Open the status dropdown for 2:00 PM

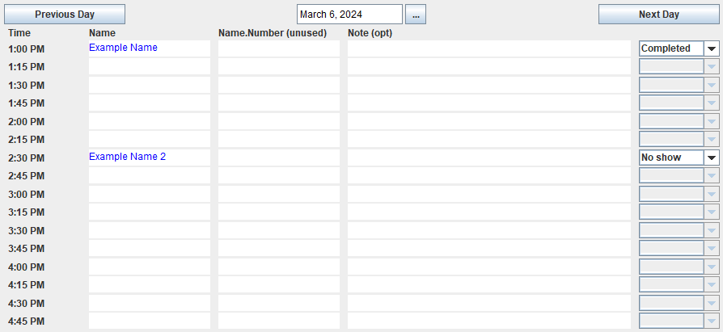tap(679, 121)
